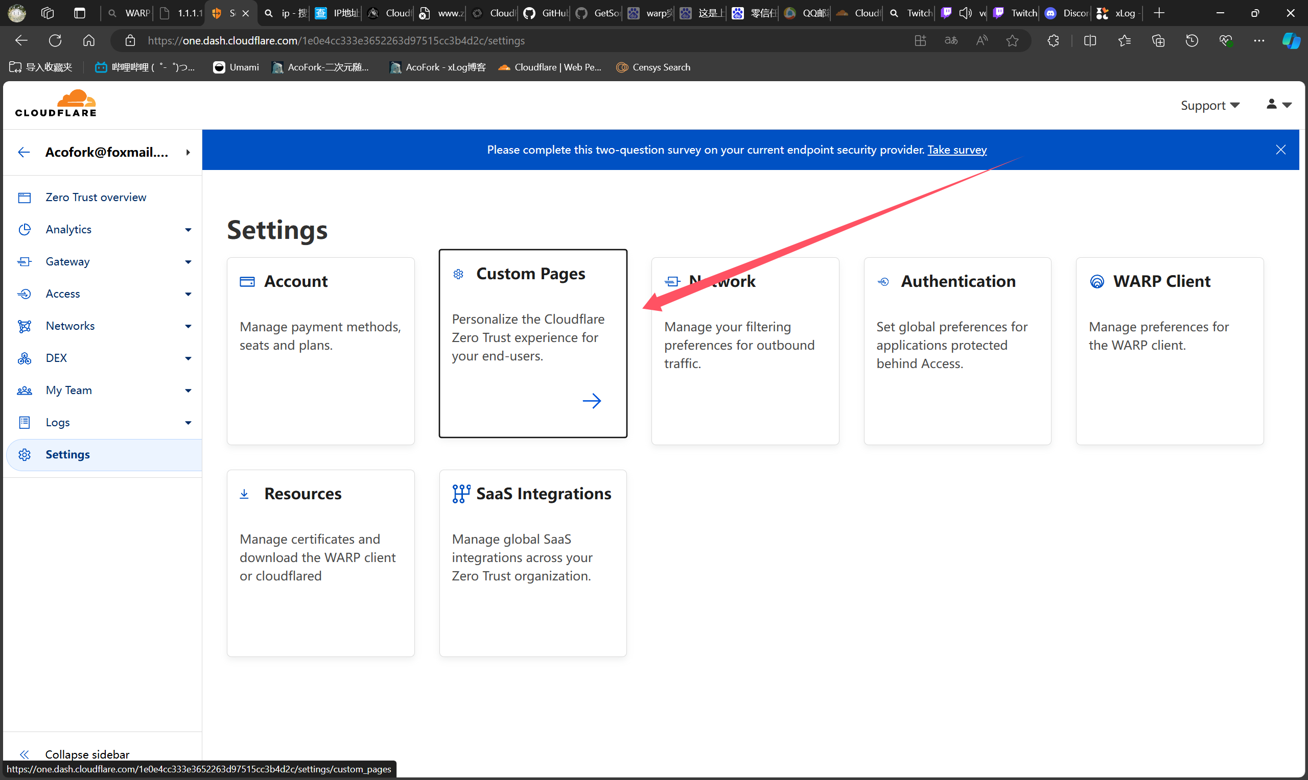Expand the DEX menu arrow

(x=189, y=358)
